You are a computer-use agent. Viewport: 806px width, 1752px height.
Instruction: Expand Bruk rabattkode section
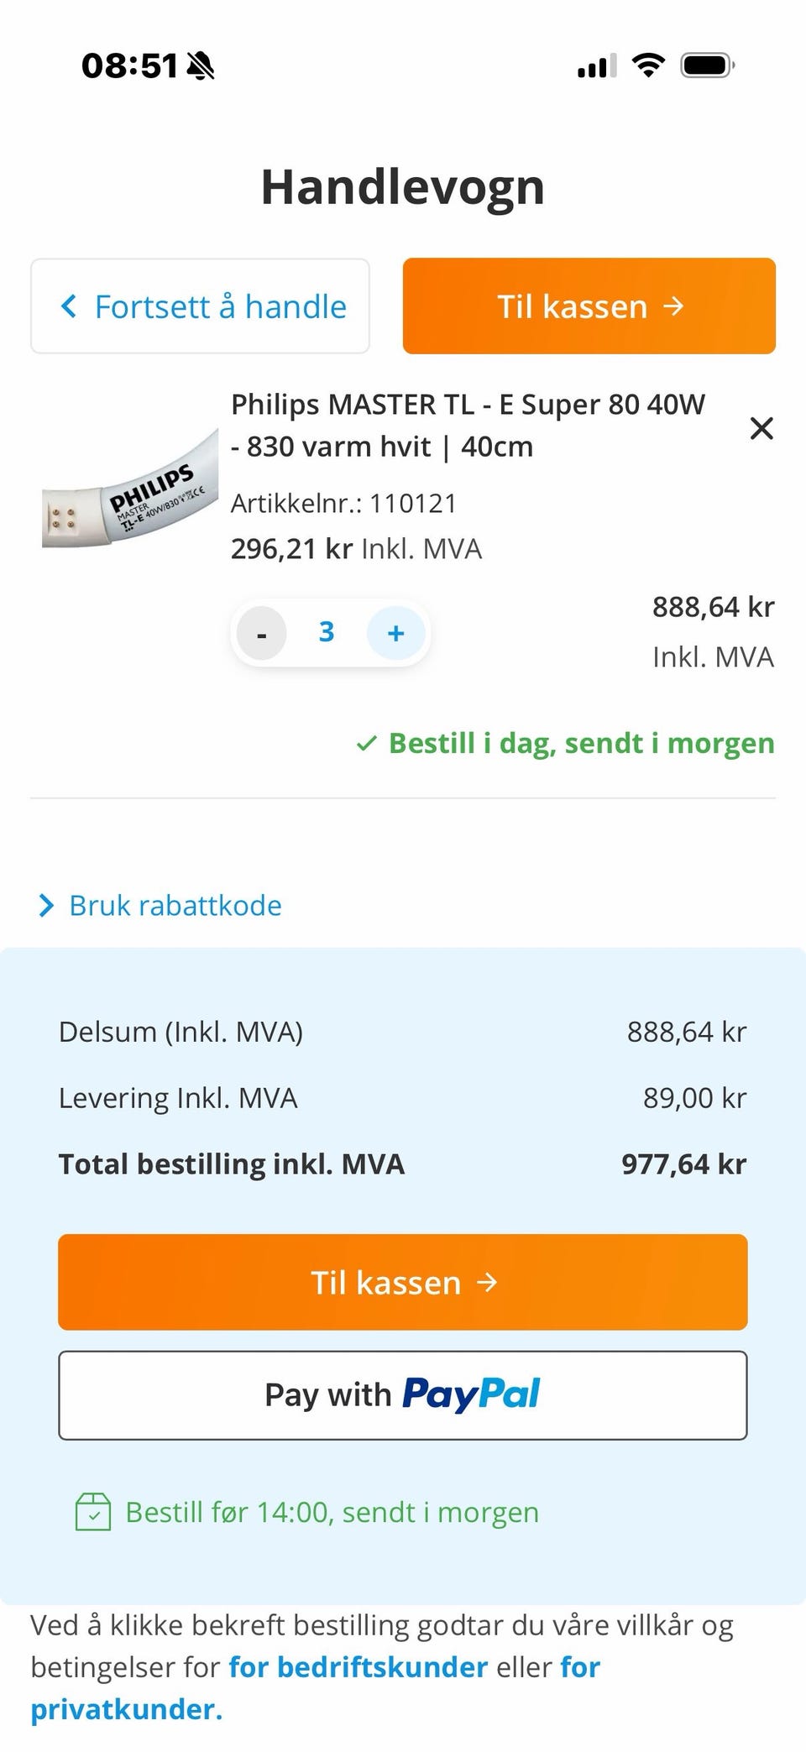(x=160, y=905)
